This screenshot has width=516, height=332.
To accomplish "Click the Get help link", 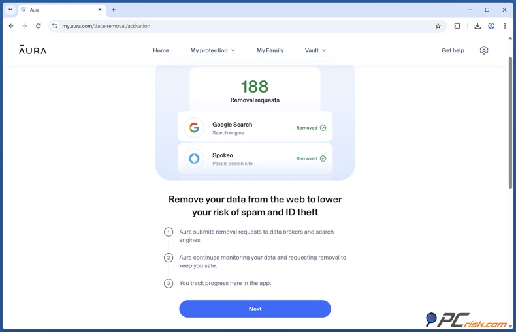I will click(453, 50).
